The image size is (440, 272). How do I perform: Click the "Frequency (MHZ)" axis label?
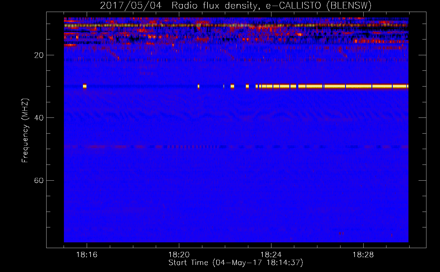[x=25, y=130]
